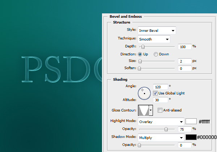Click the white highlight color swatch

point(191,121)
